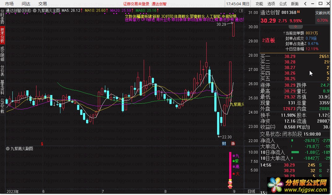Expand the 九紫离火副图 indicator dropdown
Viewport: 332px width, 195px height.
(x=8, y=149)
